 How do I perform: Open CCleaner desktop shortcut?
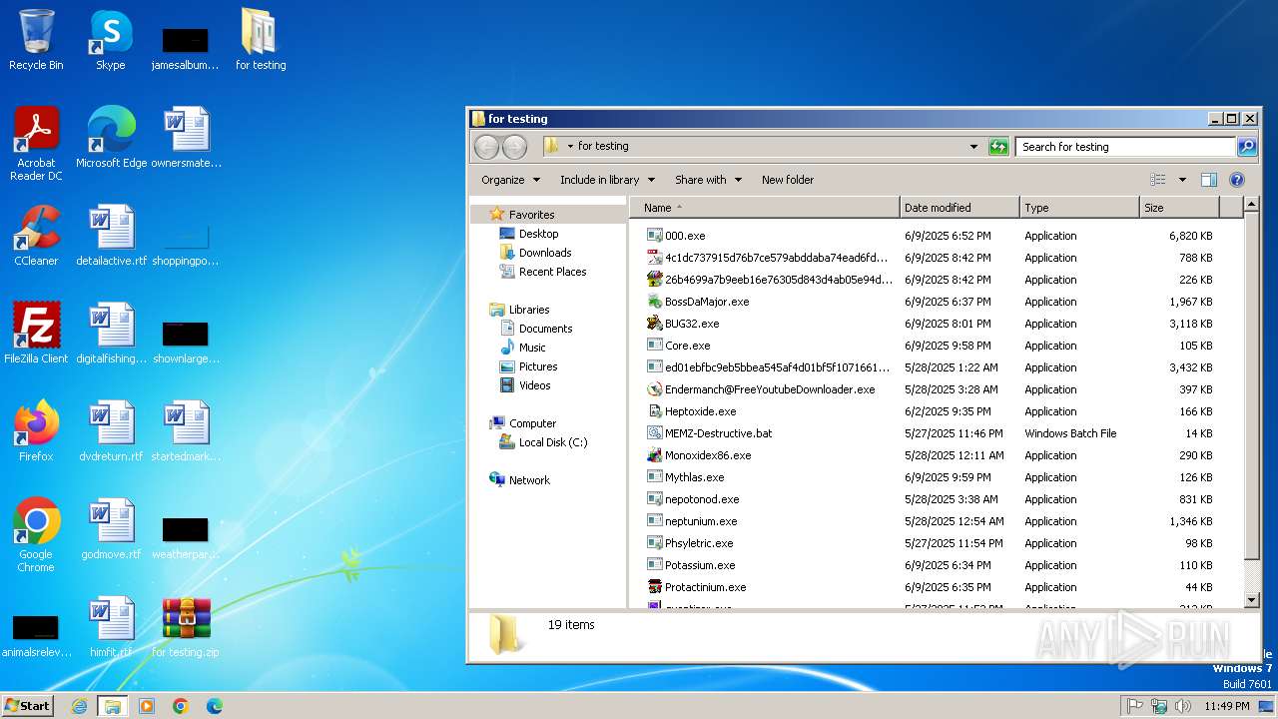[x=36, y=236]
